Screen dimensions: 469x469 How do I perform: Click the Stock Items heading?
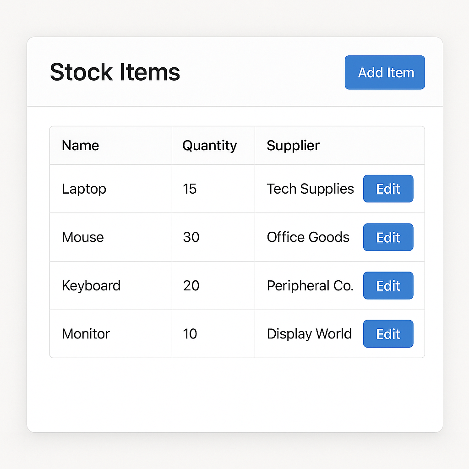[x=115, y=72]
